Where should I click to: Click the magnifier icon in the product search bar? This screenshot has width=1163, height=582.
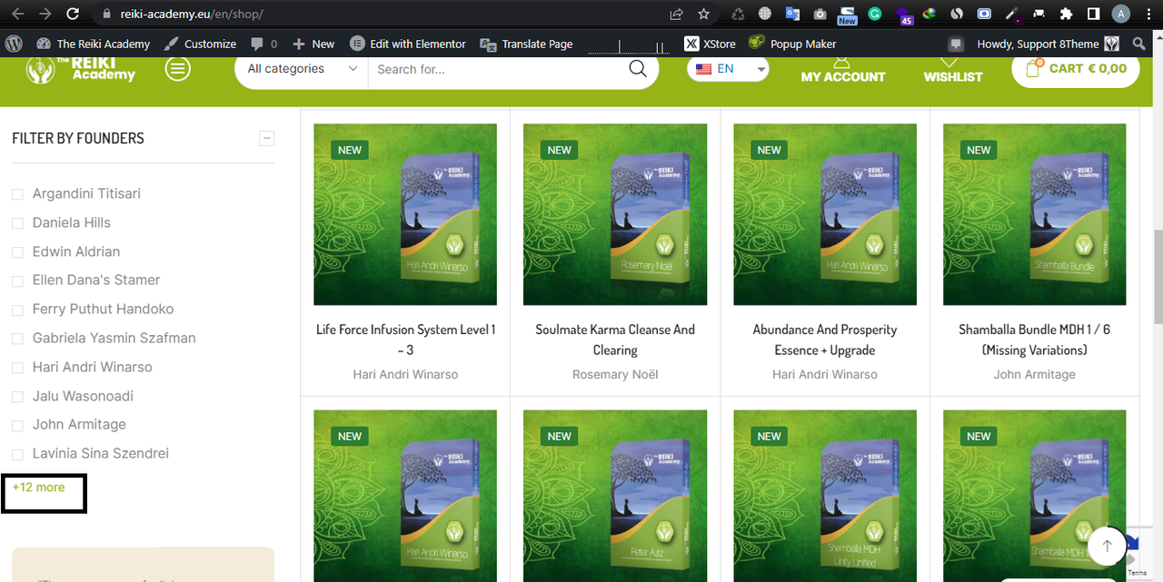click(638, 69)
